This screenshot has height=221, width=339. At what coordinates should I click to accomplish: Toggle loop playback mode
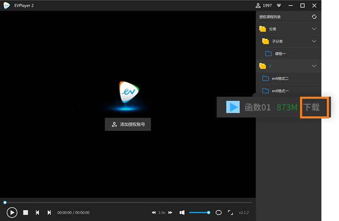click(x=219, y=213)
